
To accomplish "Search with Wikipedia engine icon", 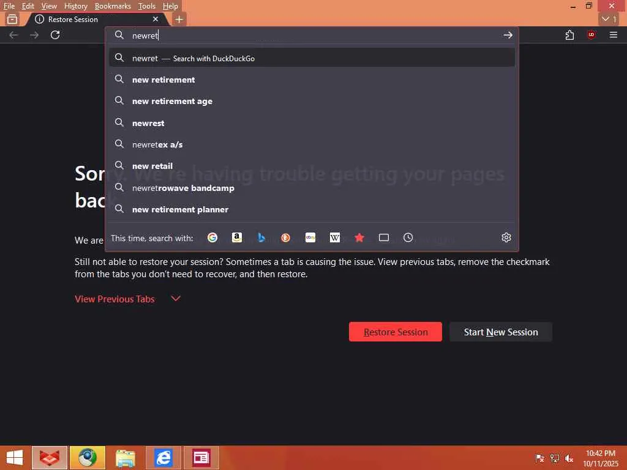I will tap(335, 238).
